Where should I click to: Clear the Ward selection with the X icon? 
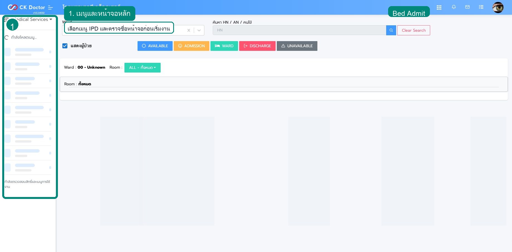pyautogui.click(x=189, y=30)
